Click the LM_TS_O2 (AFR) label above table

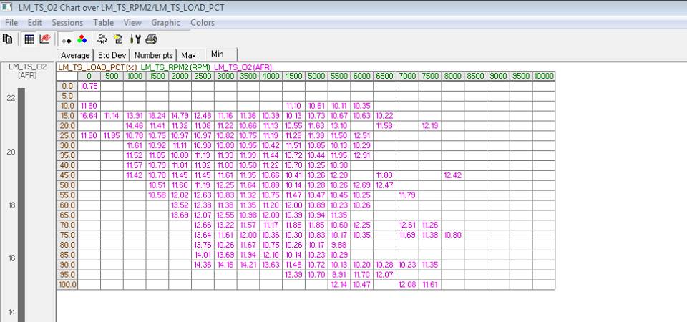pos(243,67)
